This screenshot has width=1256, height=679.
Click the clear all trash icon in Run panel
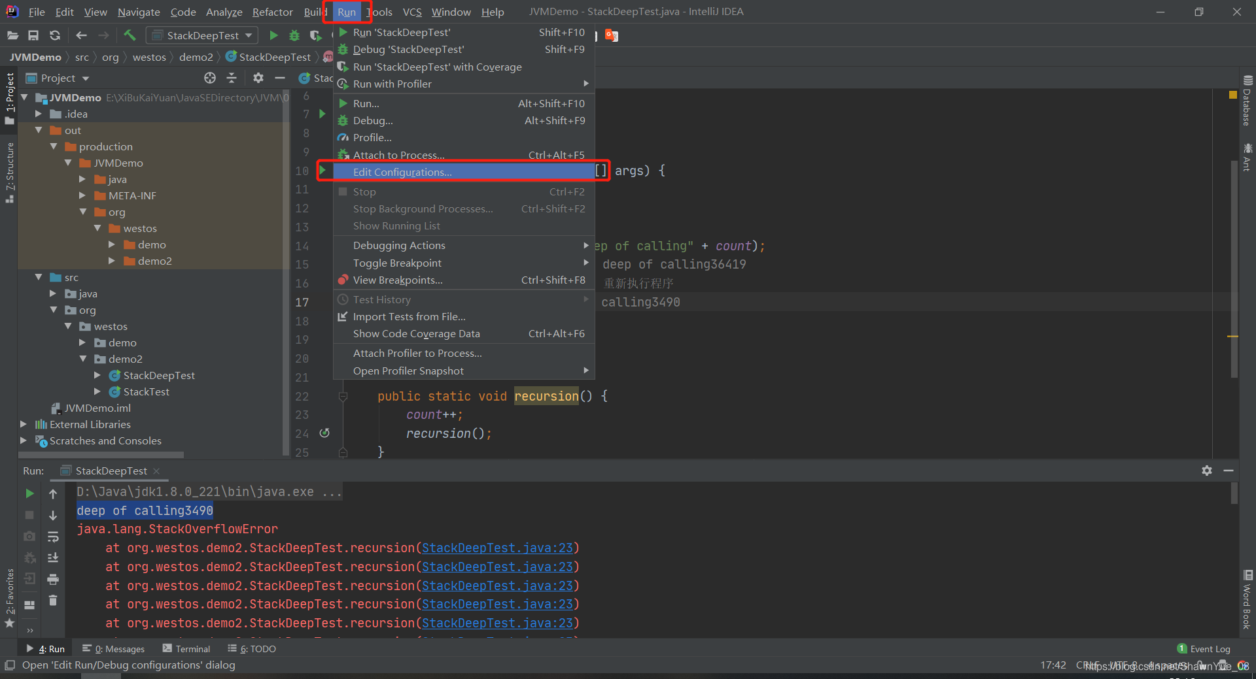[53, 600]
